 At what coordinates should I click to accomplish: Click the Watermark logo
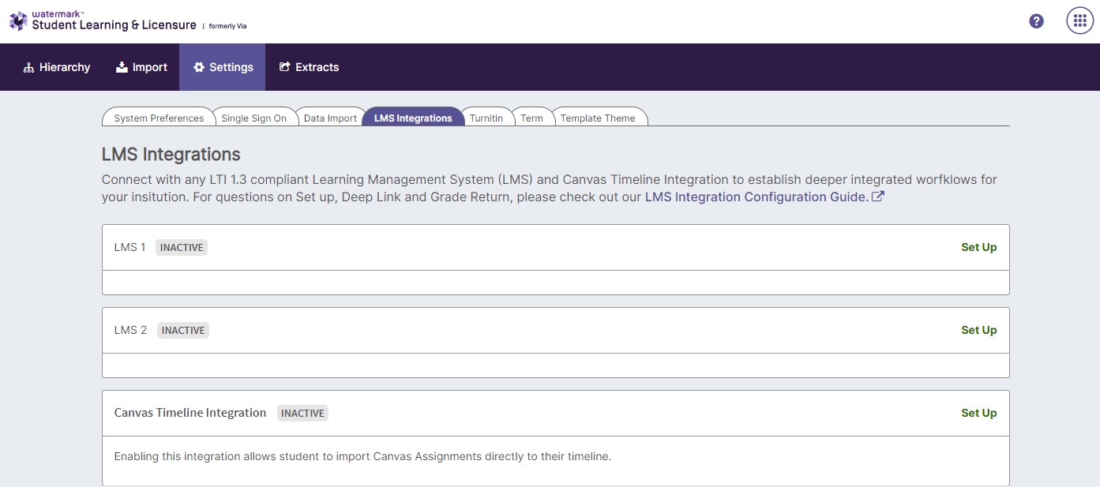(17, 20)
